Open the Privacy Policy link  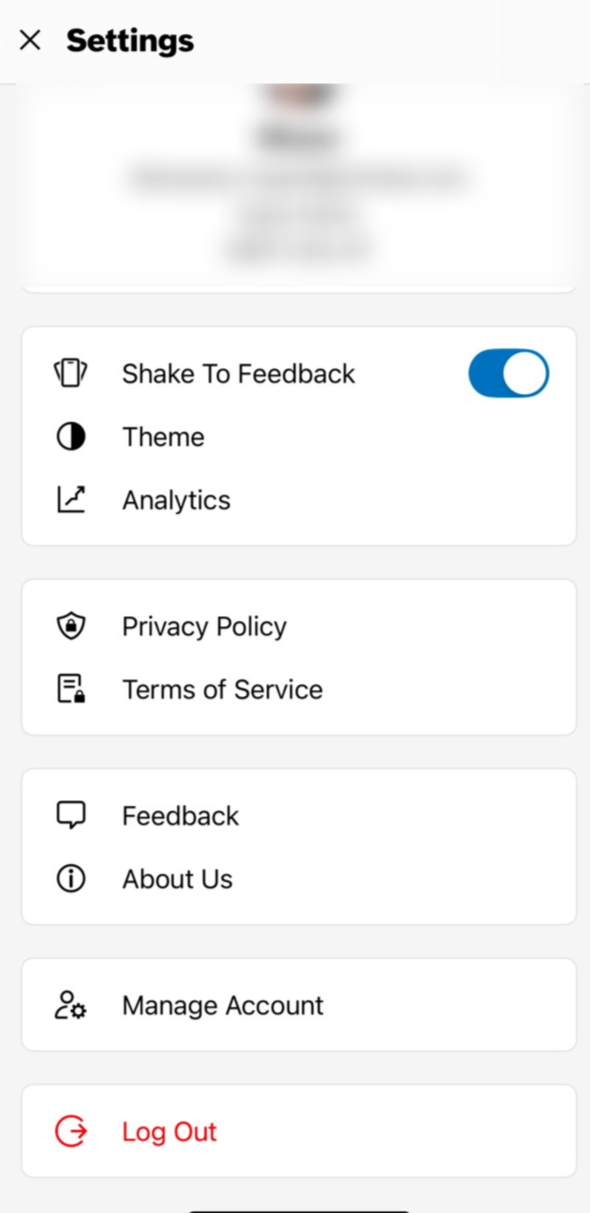click(204, 626)
